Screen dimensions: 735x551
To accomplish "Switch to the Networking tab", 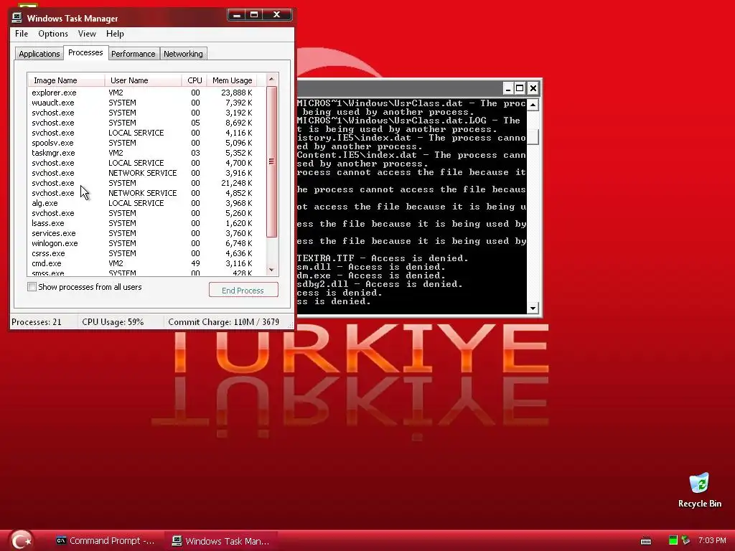I will (183, 54).
